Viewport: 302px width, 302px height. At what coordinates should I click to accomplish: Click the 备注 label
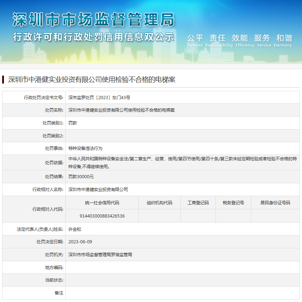(x=59, y=293)
